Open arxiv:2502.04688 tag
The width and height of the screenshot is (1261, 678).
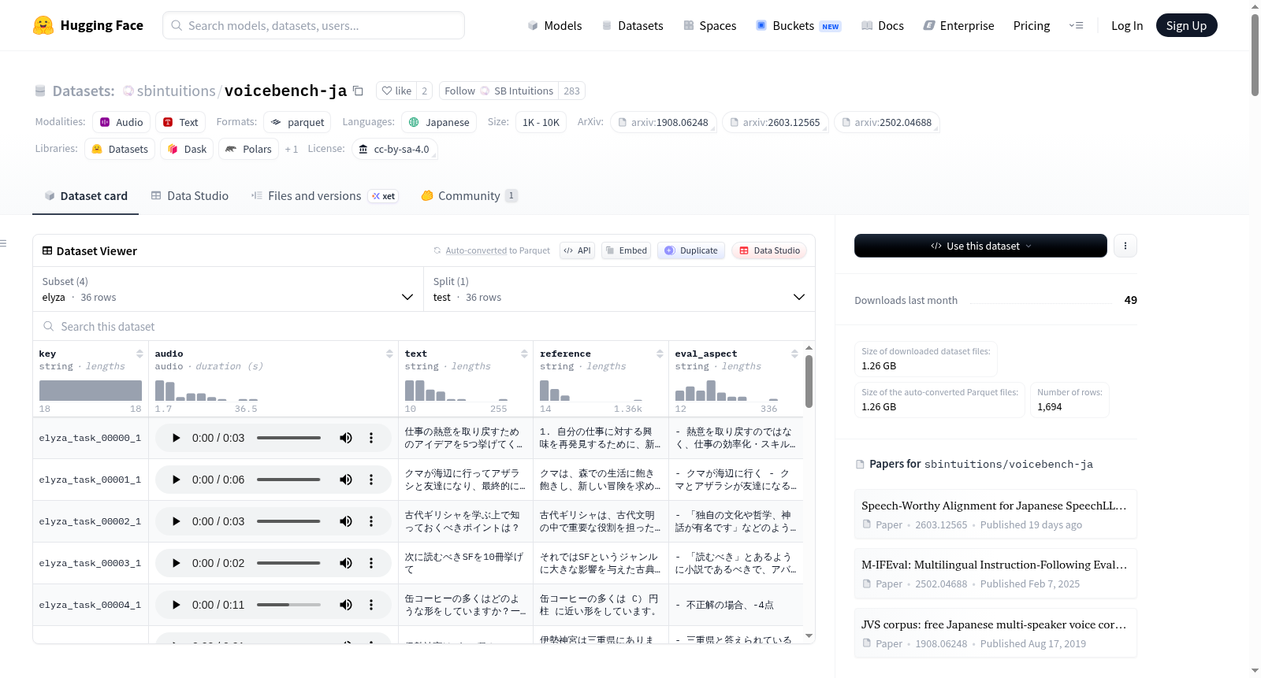click(887, 122)
